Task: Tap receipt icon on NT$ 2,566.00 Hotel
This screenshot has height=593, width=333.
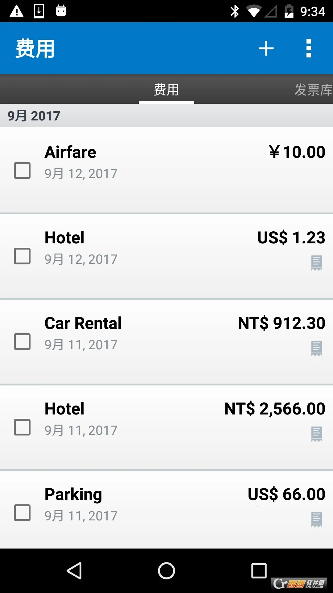Action: (316, 434)
